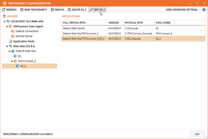Choose NEW ES in the toolbar
Image resolution: width=208 pixels, height=139 pixels.
(58, 9)
